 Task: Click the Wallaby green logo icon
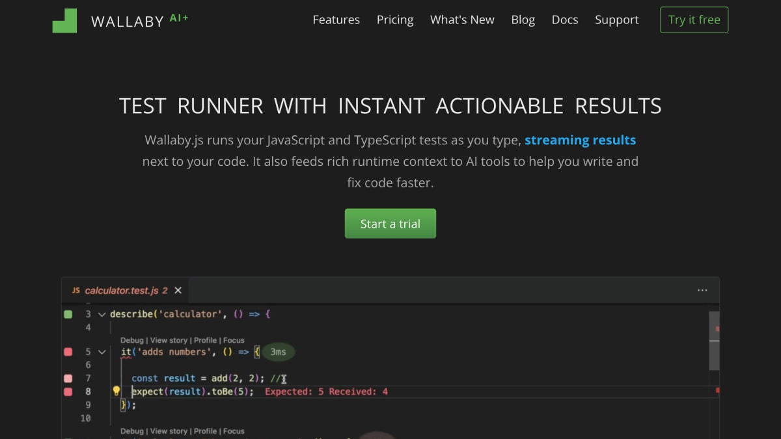coord(64,21)
